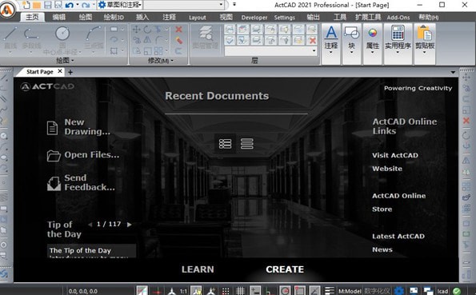Expand the dropdown arrow under 实用程序
The height and width of the screenshot is (295, 476).
(398, 53)
